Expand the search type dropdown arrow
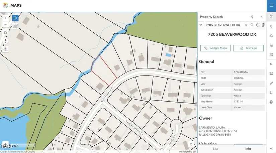This screenshot has height=153, width=276. click(x=201, y=25)
